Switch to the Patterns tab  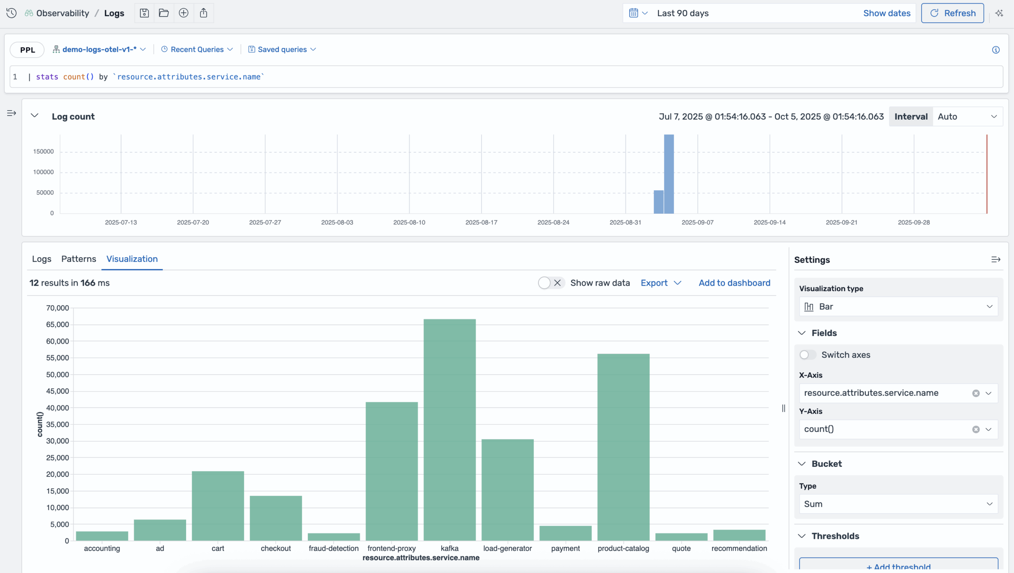(x=78, y=259)
